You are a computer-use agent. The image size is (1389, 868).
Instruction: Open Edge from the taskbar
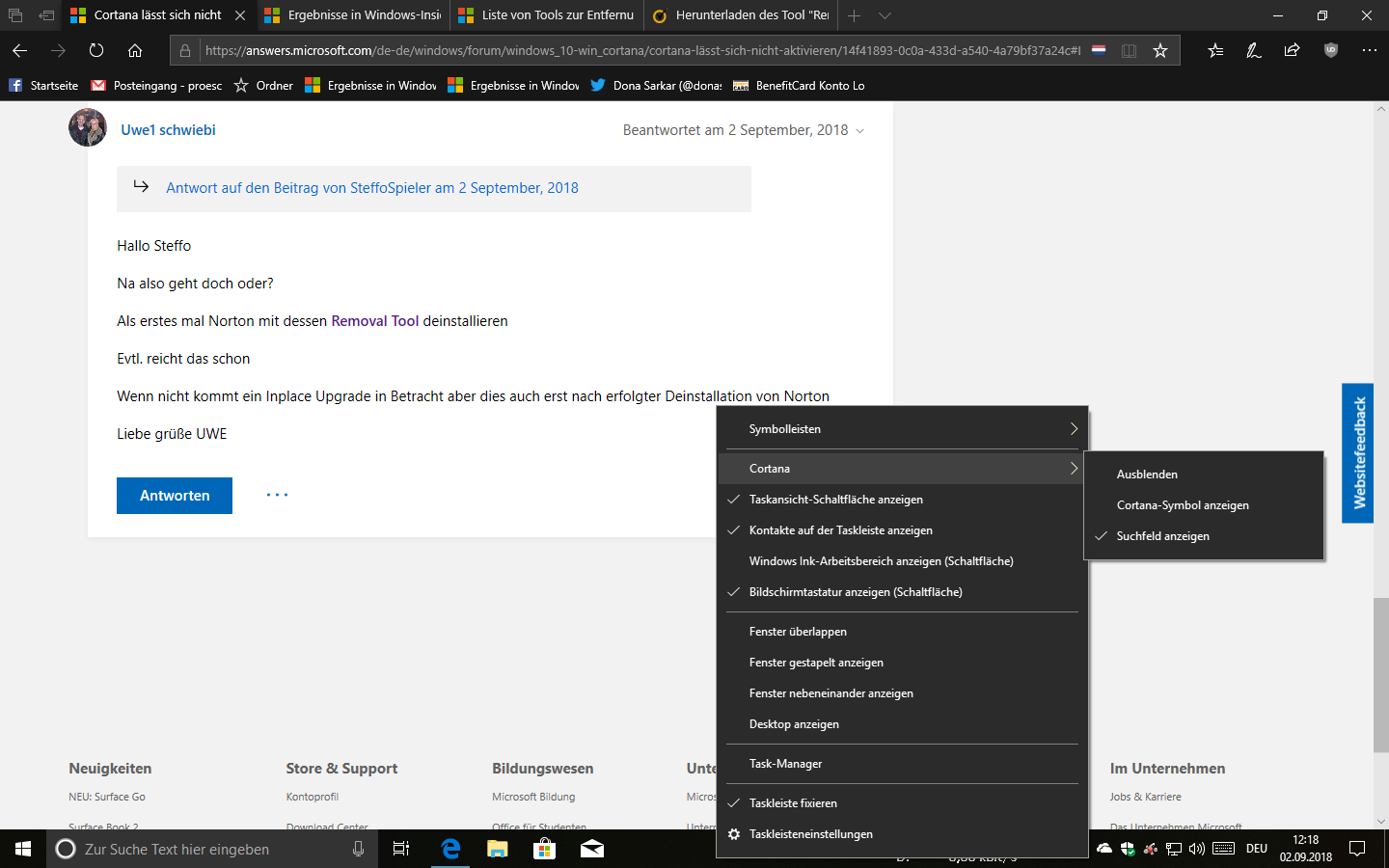pyautogui.click(x=449, y=849)
